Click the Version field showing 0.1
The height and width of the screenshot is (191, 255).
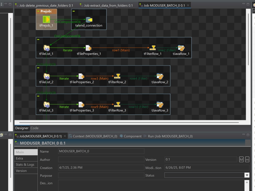201,159
